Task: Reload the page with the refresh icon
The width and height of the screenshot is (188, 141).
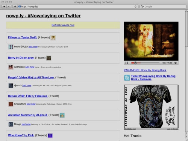Action: coord(135,6)
